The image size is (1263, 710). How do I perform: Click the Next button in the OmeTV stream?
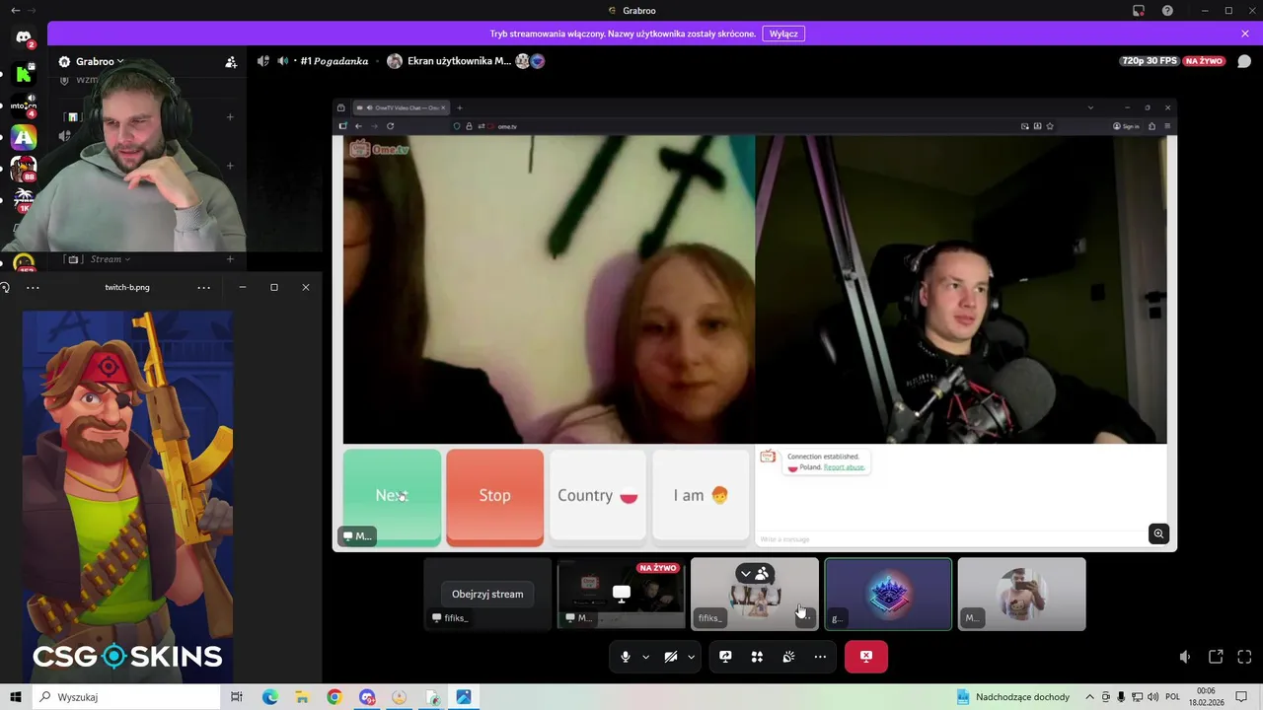(x=392, y=496)
